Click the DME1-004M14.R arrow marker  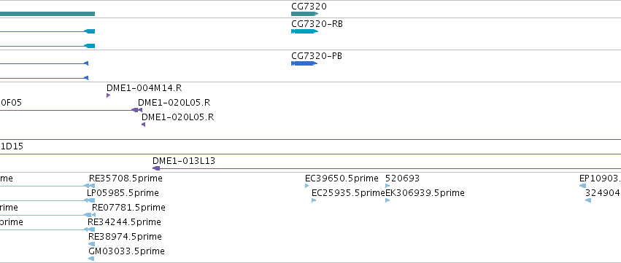(x=109, y=95)
